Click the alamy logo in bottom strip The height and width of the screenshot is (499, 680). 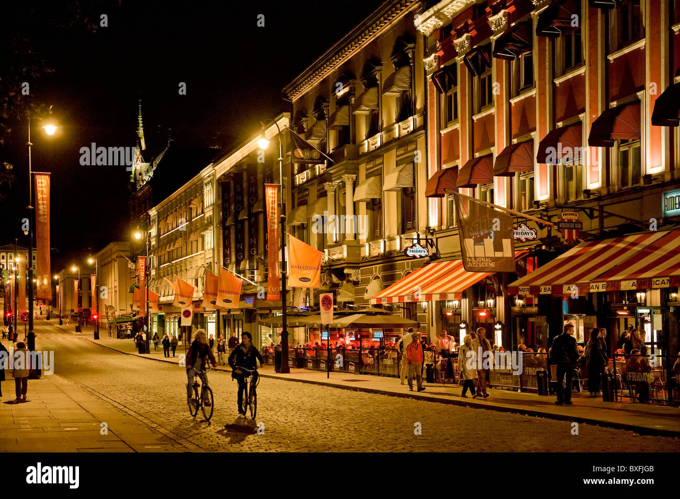tap(53, 475)
